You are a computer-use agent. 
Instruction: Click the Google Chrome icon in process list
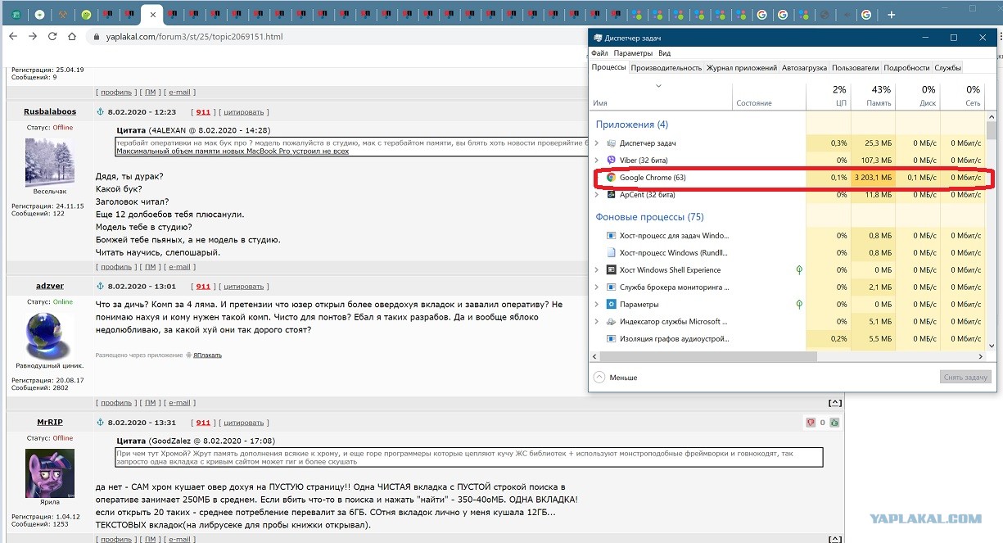click(x=611, y=177)
